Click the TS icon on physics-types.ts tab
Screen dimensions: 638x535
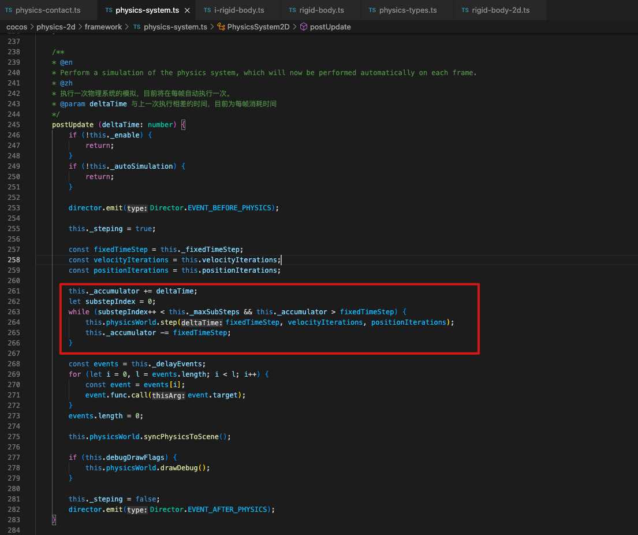pos(372,10)
